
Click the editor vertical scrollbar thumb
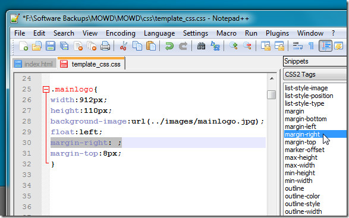(272, 95)
